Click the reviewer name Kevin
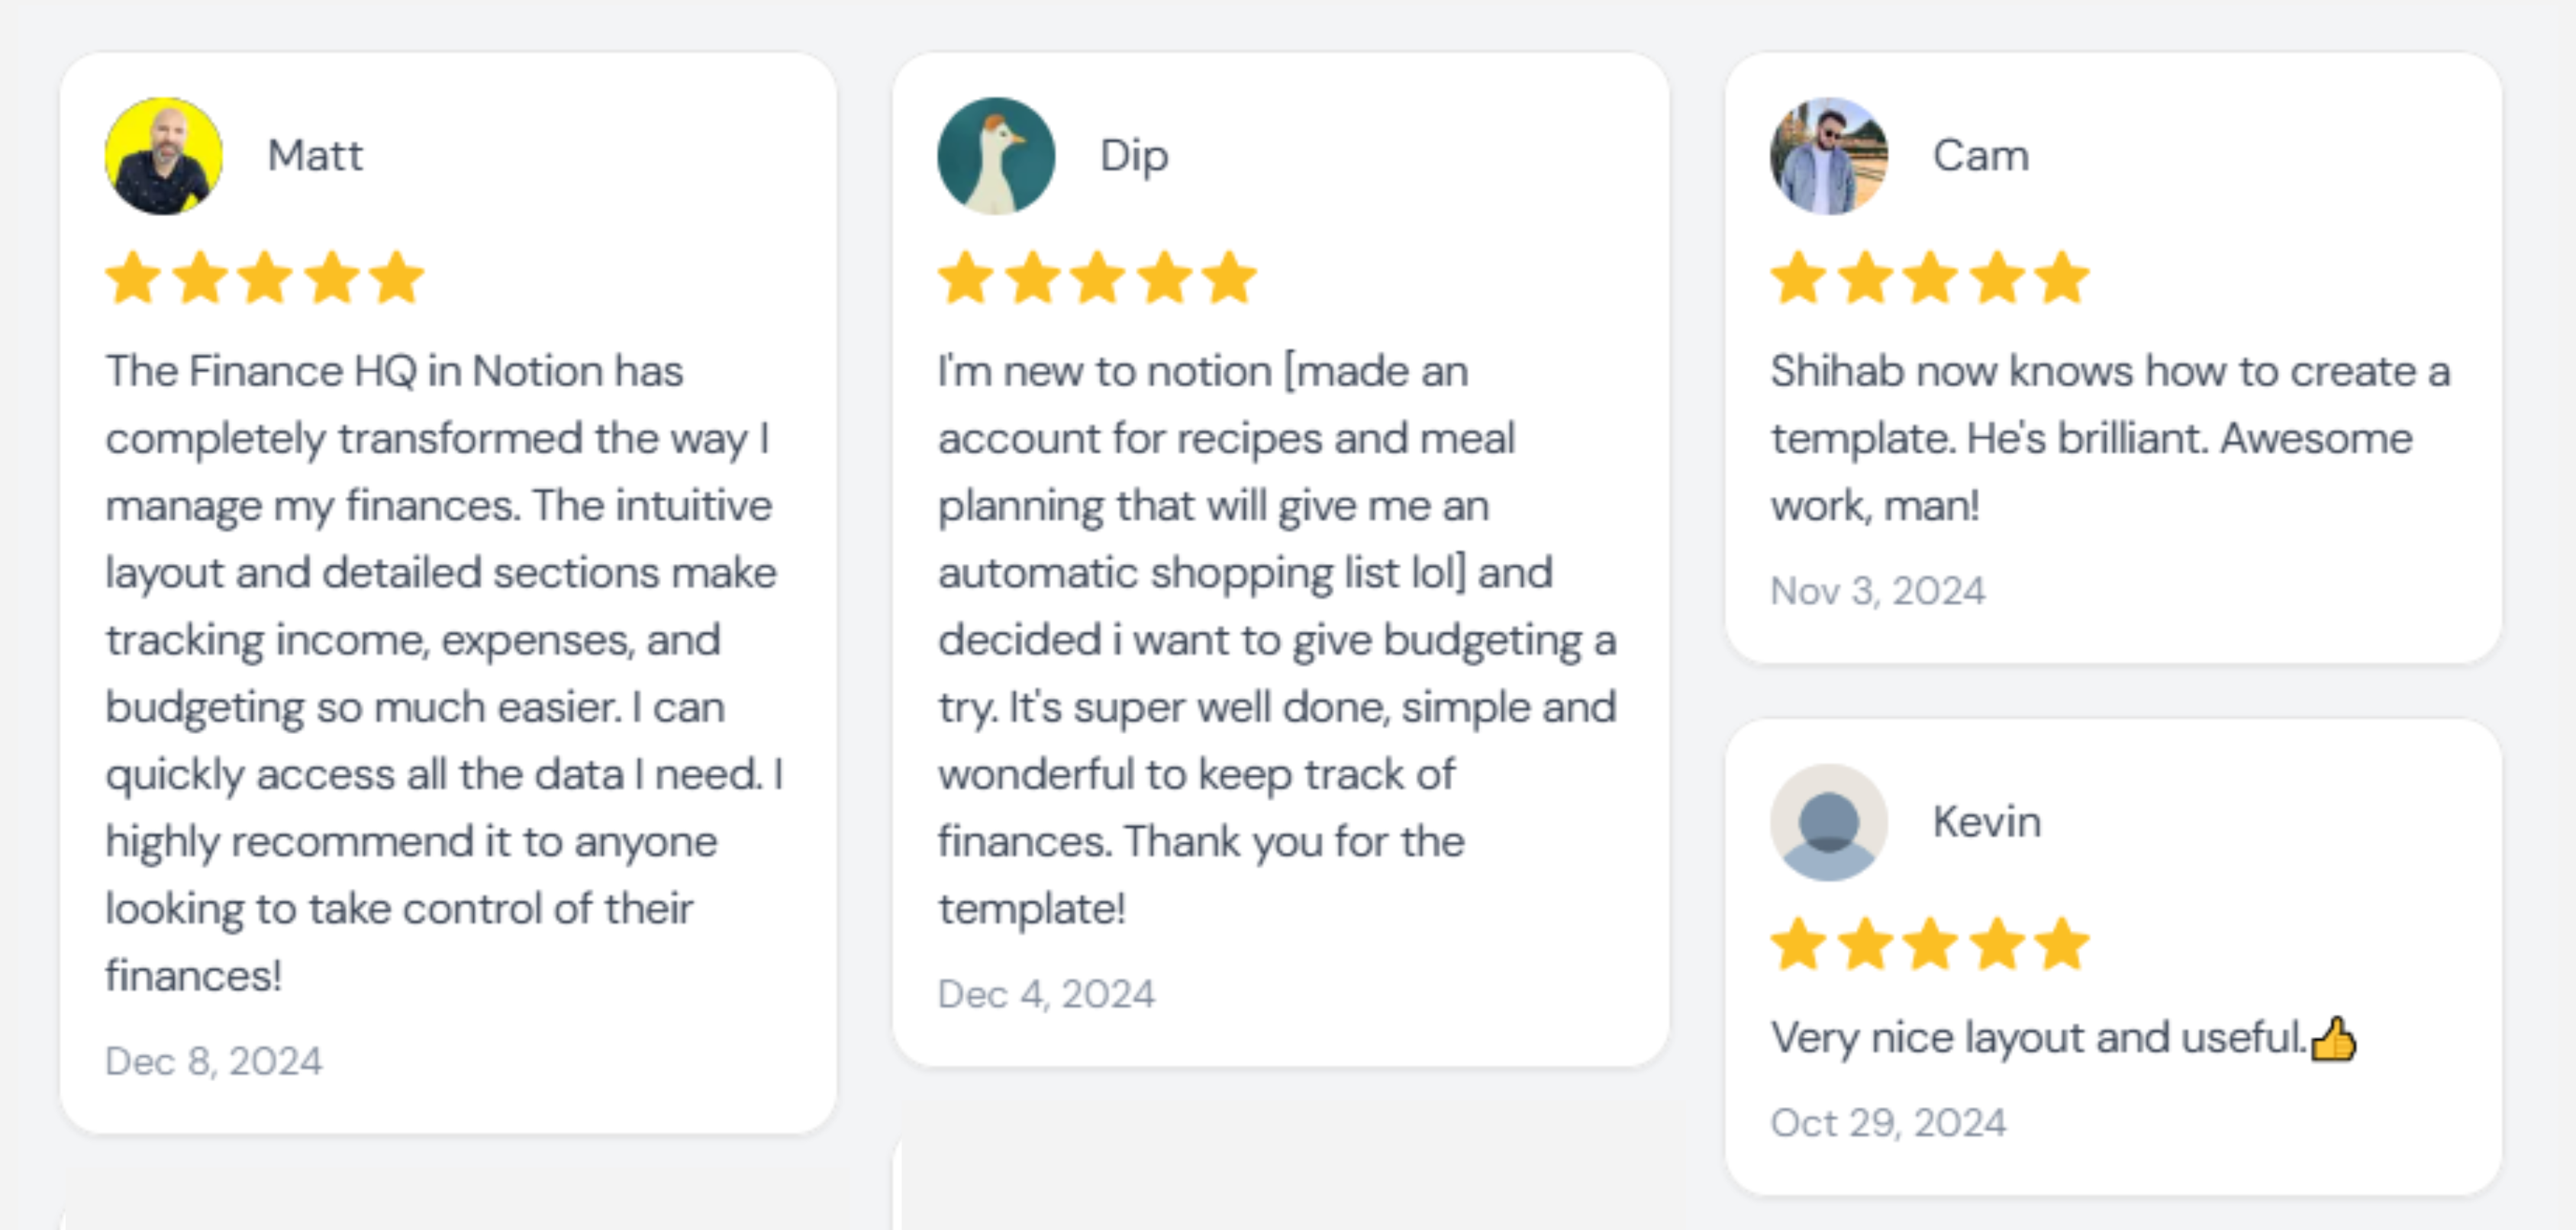This screenshot has height=1230, width=2576. [1987, 822]
